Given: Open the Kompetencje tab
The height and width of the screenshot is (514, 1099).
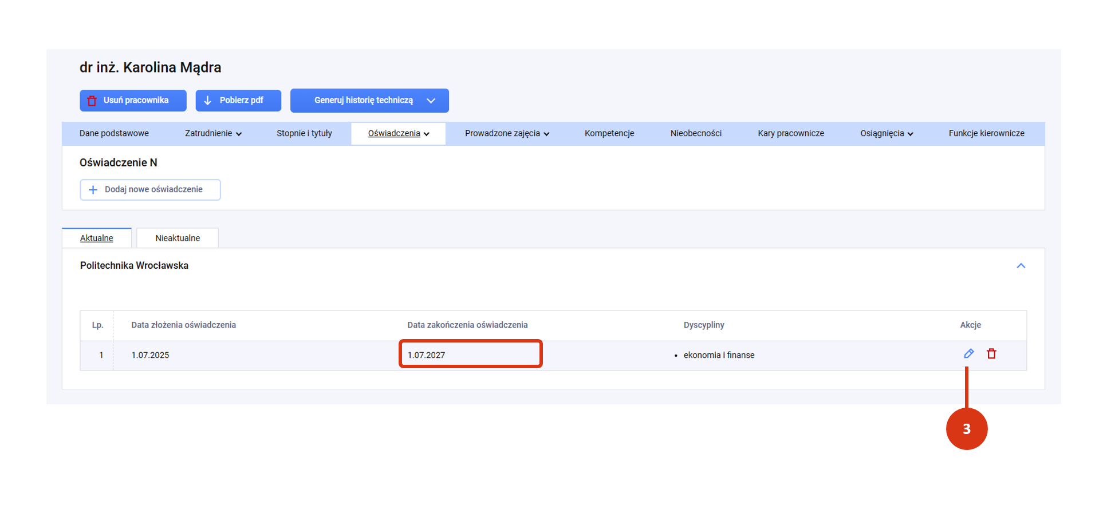Looking at the screenshot, I should pos(609,133).
